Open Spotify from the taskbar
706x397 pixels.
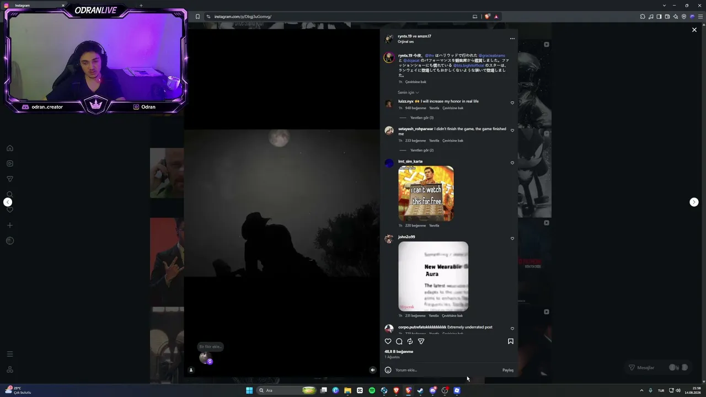(x=372, y=390)
